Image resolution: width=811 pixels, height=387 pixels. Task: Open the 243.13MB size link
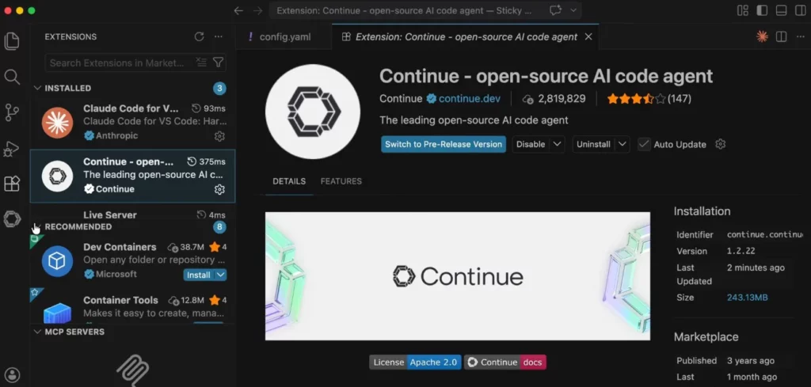(x=748, y=297)
